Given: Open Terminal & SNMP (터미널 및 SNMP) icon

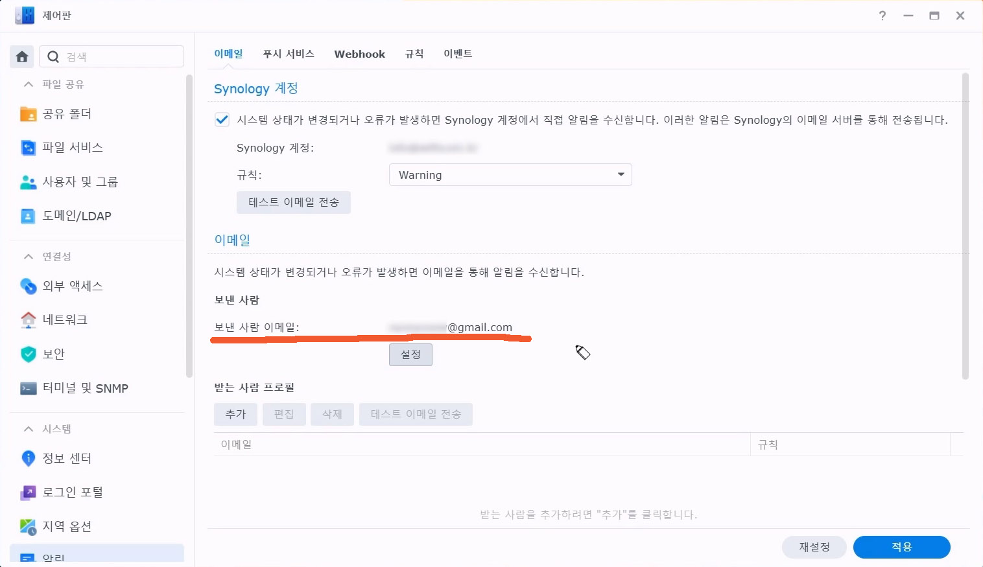Looking at the screenshot, I should 28,388.
